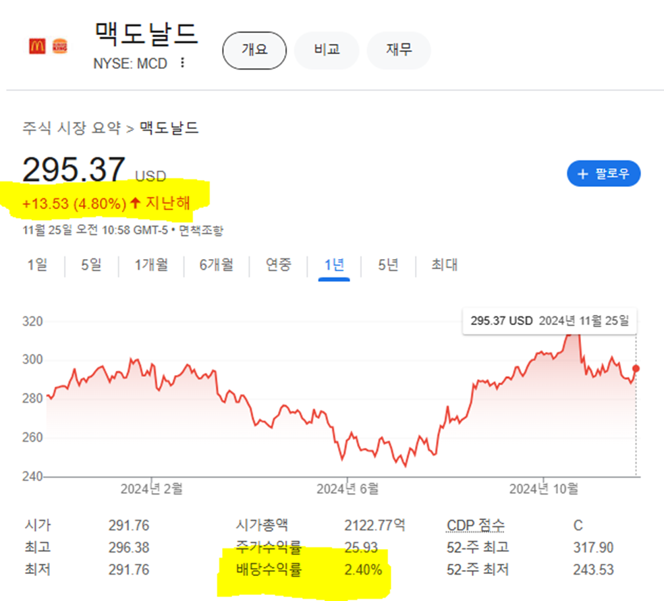Switch to the 비교 tab
This screenshot has width=664, height=601.
pos(327,50)
